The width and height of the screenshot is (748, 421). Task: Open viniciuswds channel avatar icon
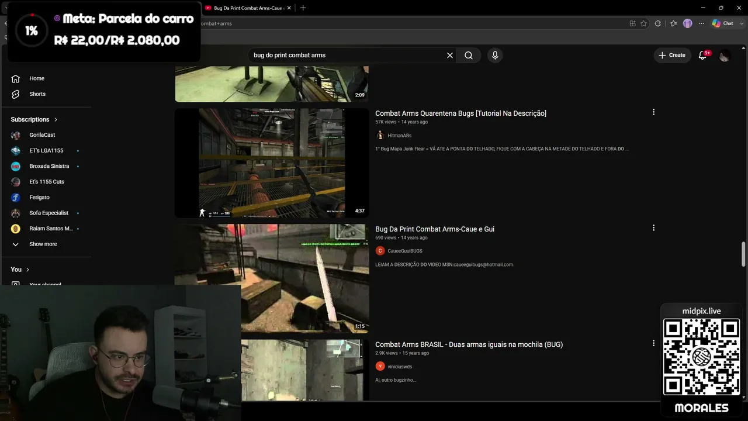[380, 367]
